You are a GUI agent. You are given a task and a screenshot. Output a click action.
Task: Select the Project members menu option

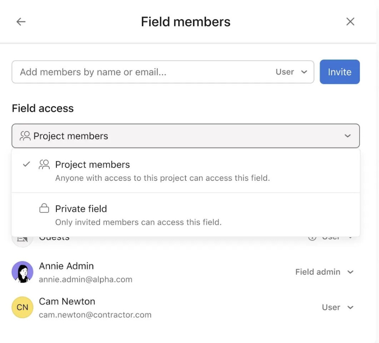186,171
